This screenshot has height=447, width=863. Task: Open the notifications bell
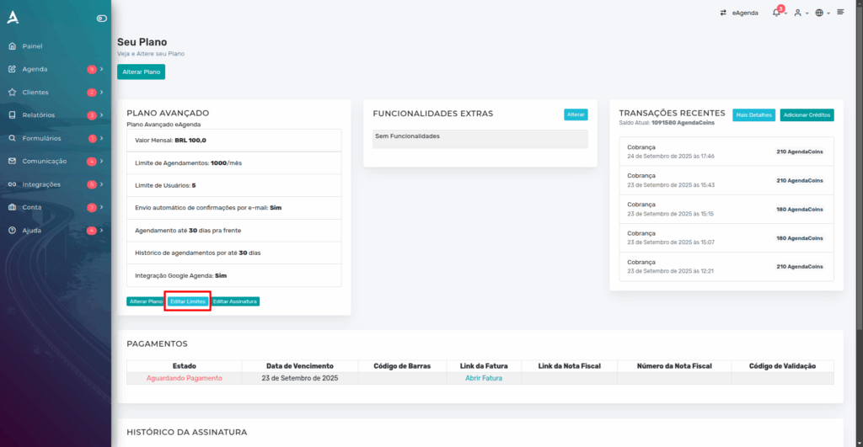point(776,13)
